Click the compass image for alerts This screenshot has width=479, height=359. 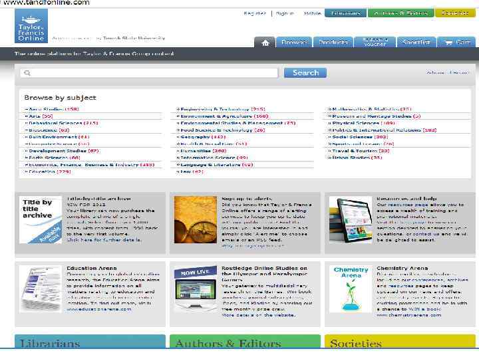[x=196, y=220]
